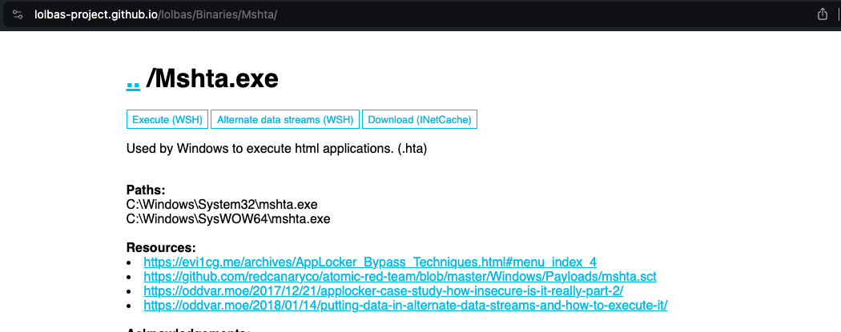Go up a level via the '..' link

coord(133,79)
